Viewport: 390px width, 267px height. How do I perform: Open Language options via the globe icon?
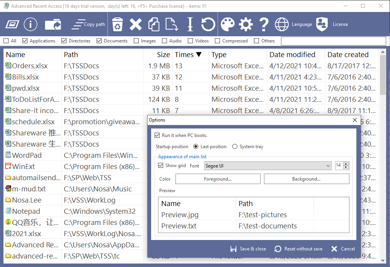coord(282,24)
